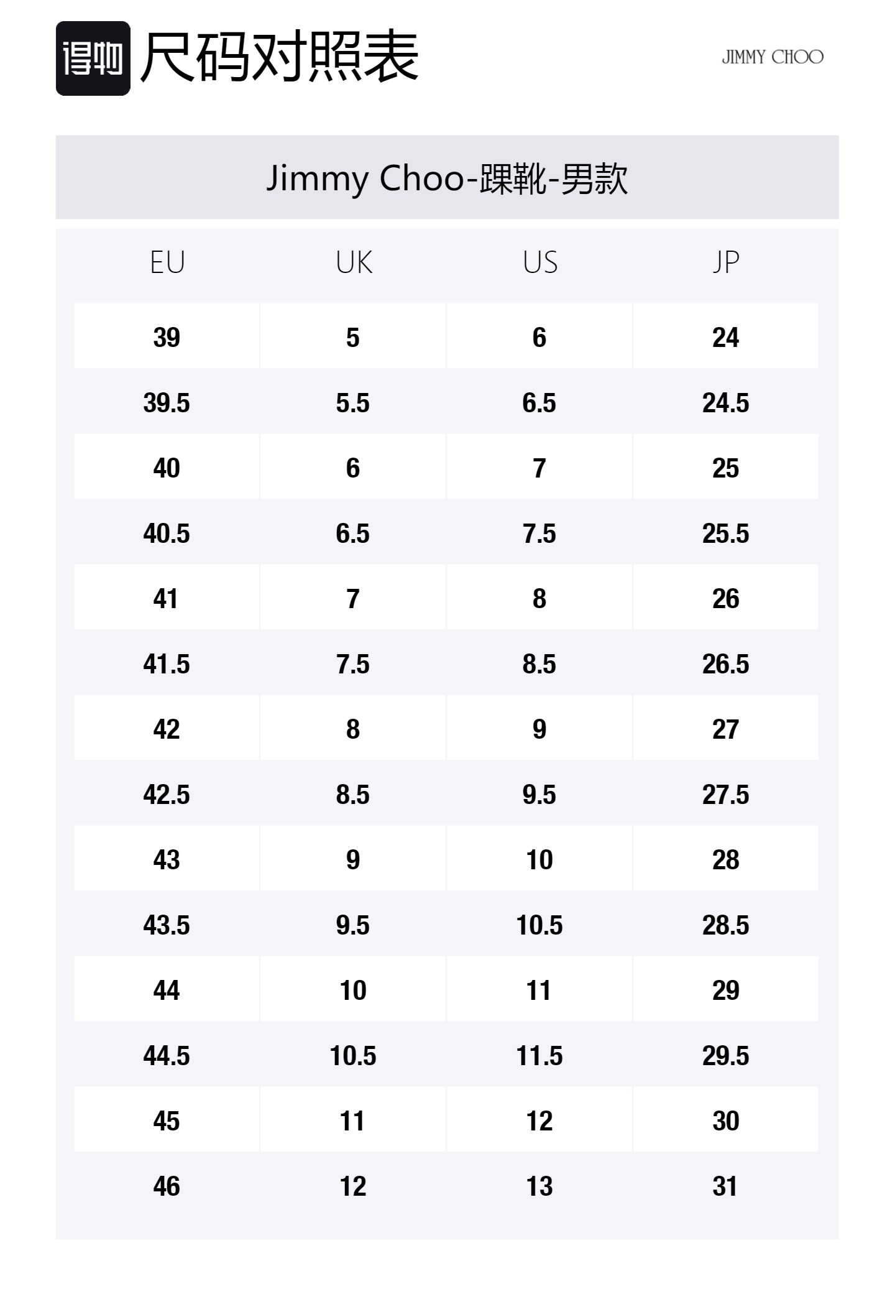Viewport: 895px width, 1289px height.
Task: Click the JIMMY CHOO brand logo
Action: pos(772,57)
